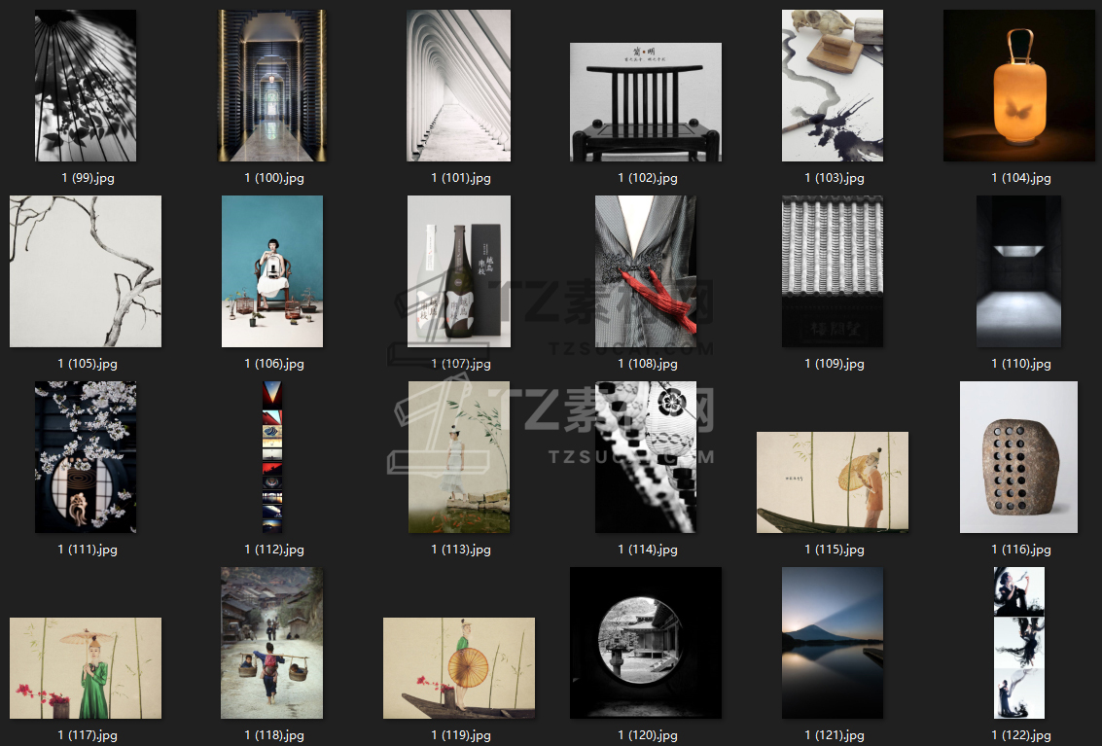
Task: Select the label 1 (110).jpg
Action: 1021,364
